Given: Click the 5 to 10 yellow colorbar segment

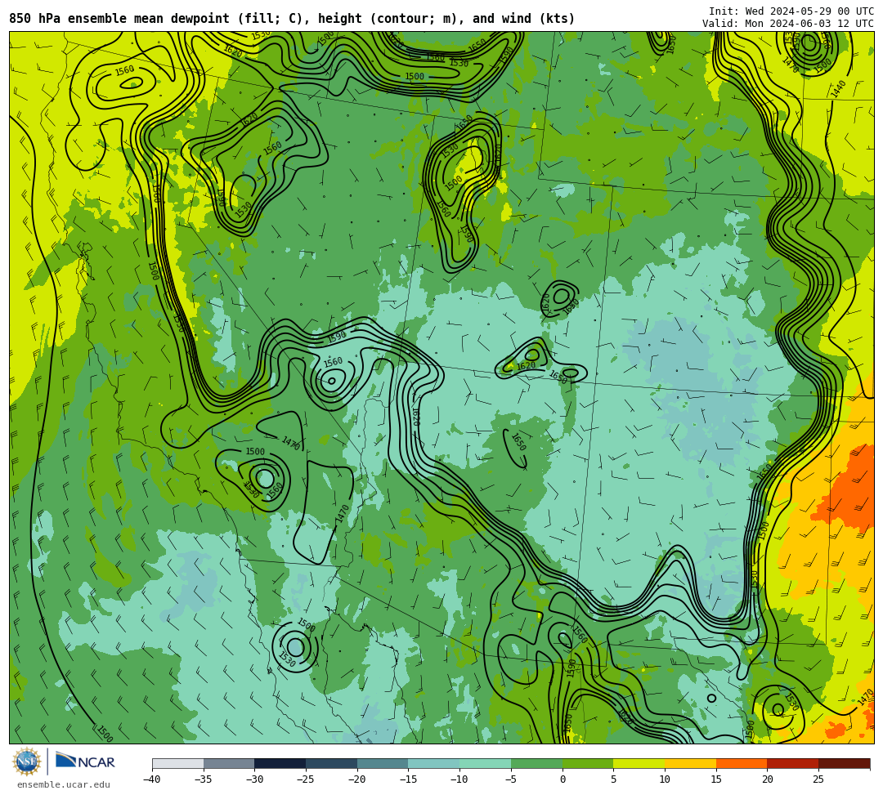Looking at the screenshot, I should coord(639,763).
